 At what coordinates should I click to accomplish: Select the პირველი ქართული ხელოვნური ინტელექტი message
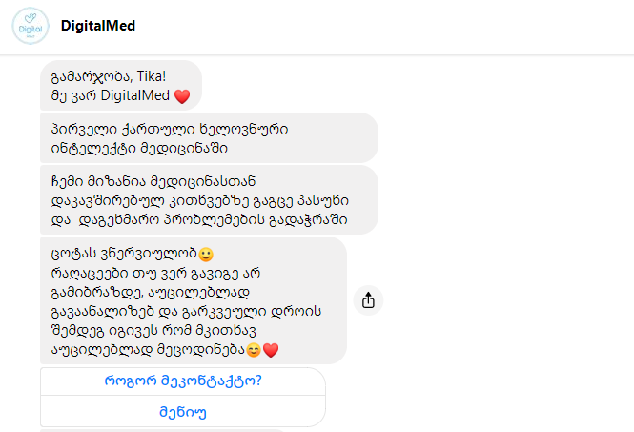[209, 138]
